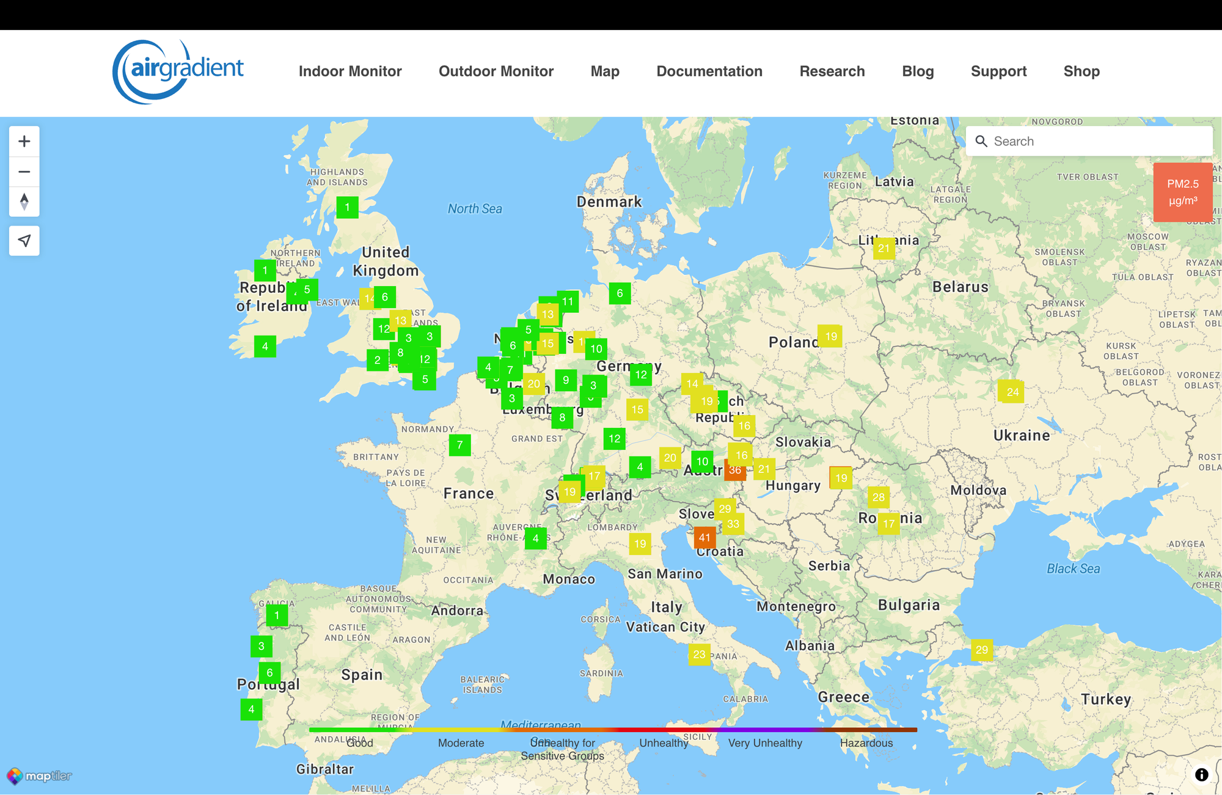Reset map bearing with compass icon
This screenshot has width=1222, height=795.
coord(24,202)
